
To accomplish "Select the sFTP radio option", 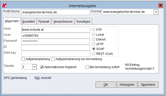I will click(x=94, y=44).
